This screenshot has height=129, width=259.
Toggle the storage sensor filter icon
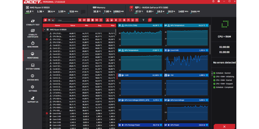coord(93,20)
